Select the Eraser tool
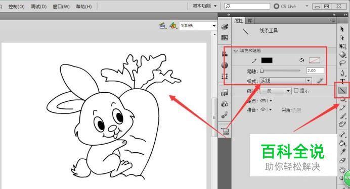Screen dimensions: 350x189 click(342, 160)
